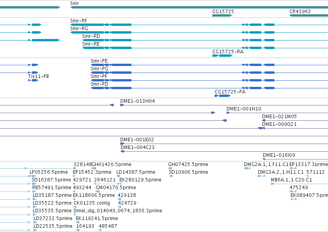328x232 pixels.
Task: Select the 164193 feature label
Action: 85,227
